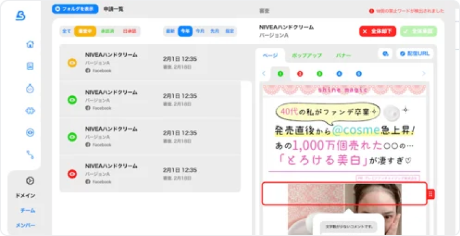This screenshot has width=460, height=236.
Task: Click NIVEAハンドクリーム title in the review panel header
Action: [287, 27]
